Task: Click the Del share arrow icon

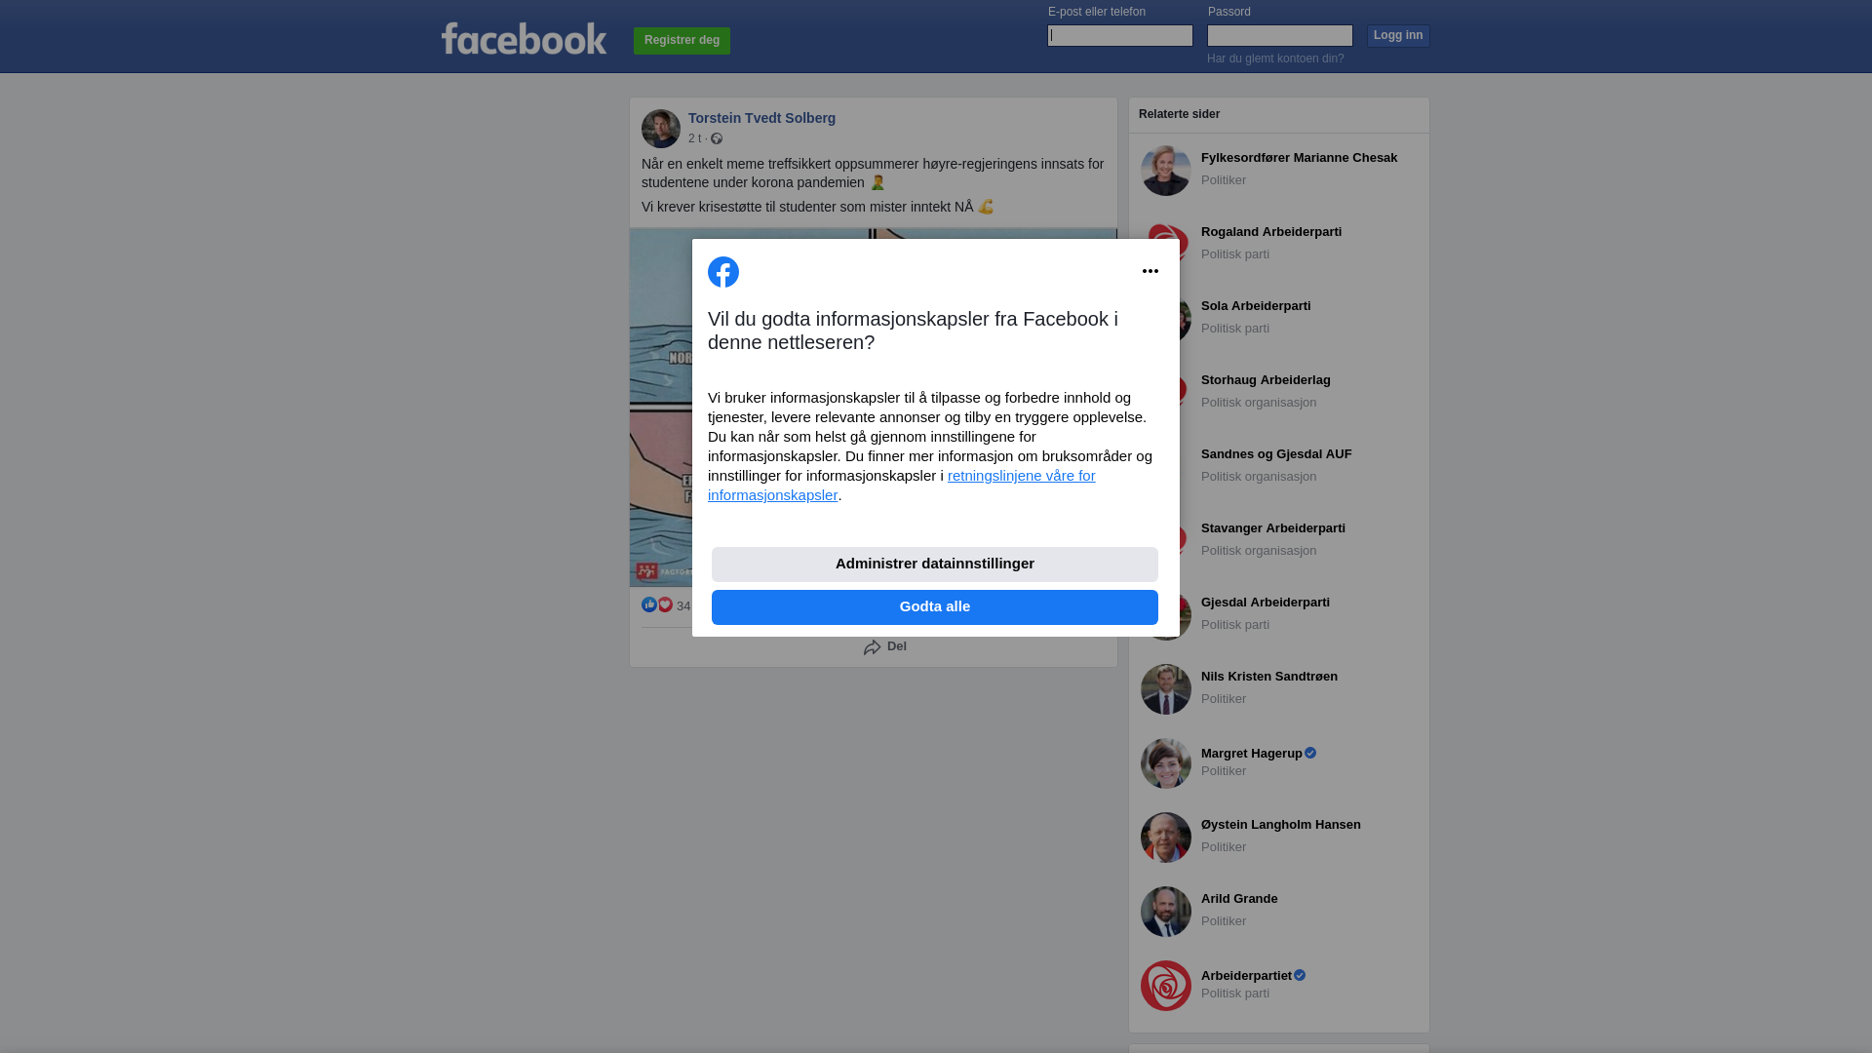Action: pos(873,647)
